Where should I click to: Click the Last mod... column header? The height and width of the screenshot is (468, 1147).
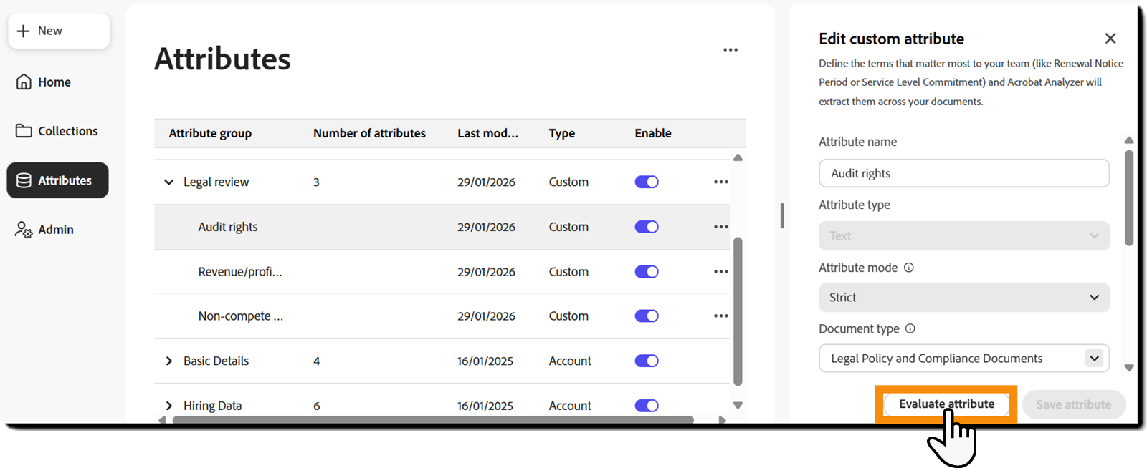tap(487, 133)
